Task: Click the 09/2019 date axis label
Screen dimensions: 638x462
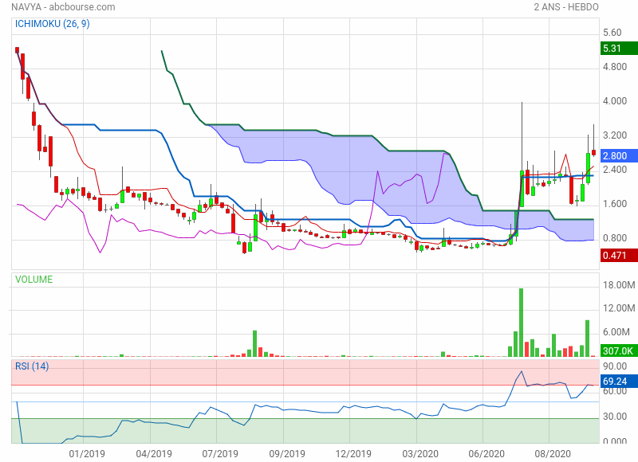Action: pos(287,453)
